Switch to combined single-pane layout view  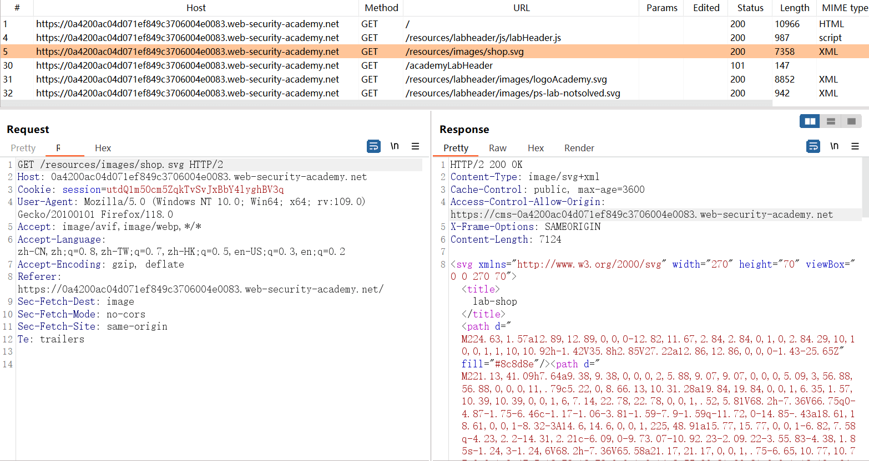tap(851, 121)
